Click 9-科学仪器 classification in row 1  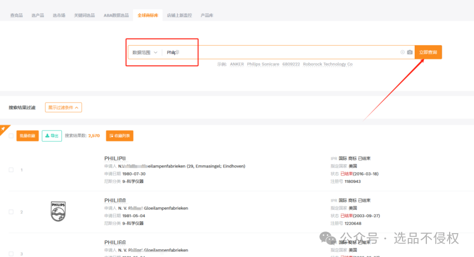point(133,181)
